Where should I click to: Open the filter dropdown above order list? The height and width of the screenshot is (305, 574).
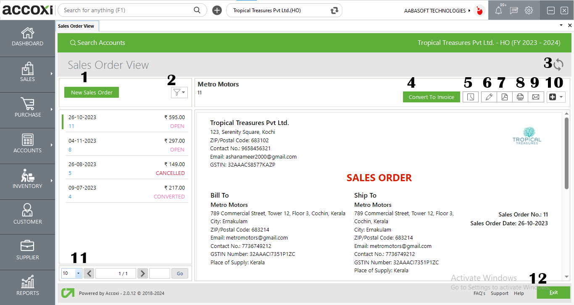[x=179, y=92]
